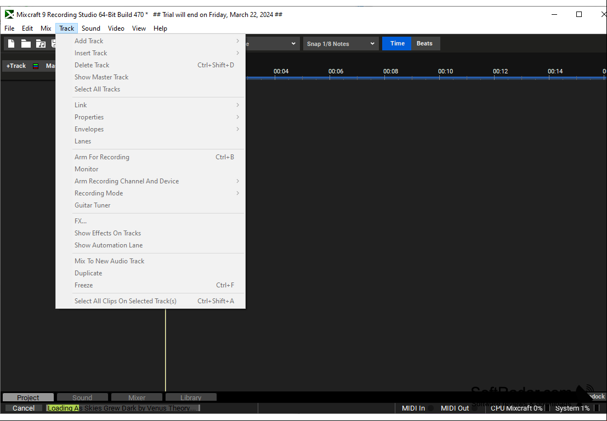This screenshot has width=607, height=421.
Task: Minimize the Mixcraft window
Action: click(x=554, y=15)
